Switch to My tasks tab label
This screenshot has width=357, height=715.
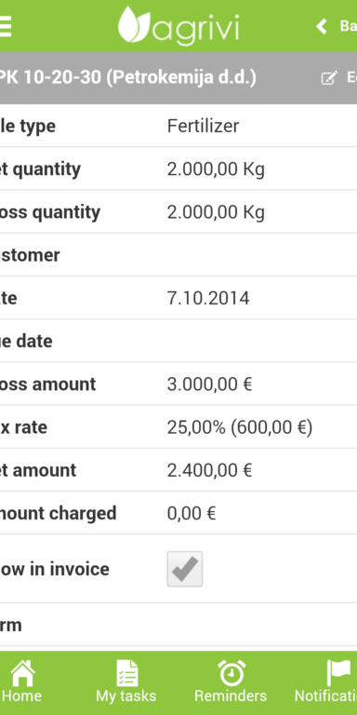126,696
